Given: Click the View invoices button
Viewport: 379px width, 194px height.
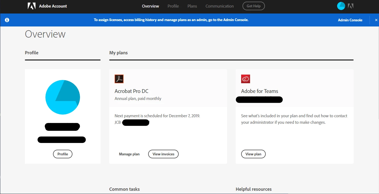Looking at the screenshot, I should coord(163,154).
